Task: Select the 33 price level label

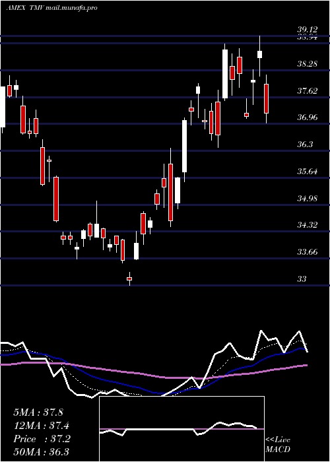Action: pos(302,279)
